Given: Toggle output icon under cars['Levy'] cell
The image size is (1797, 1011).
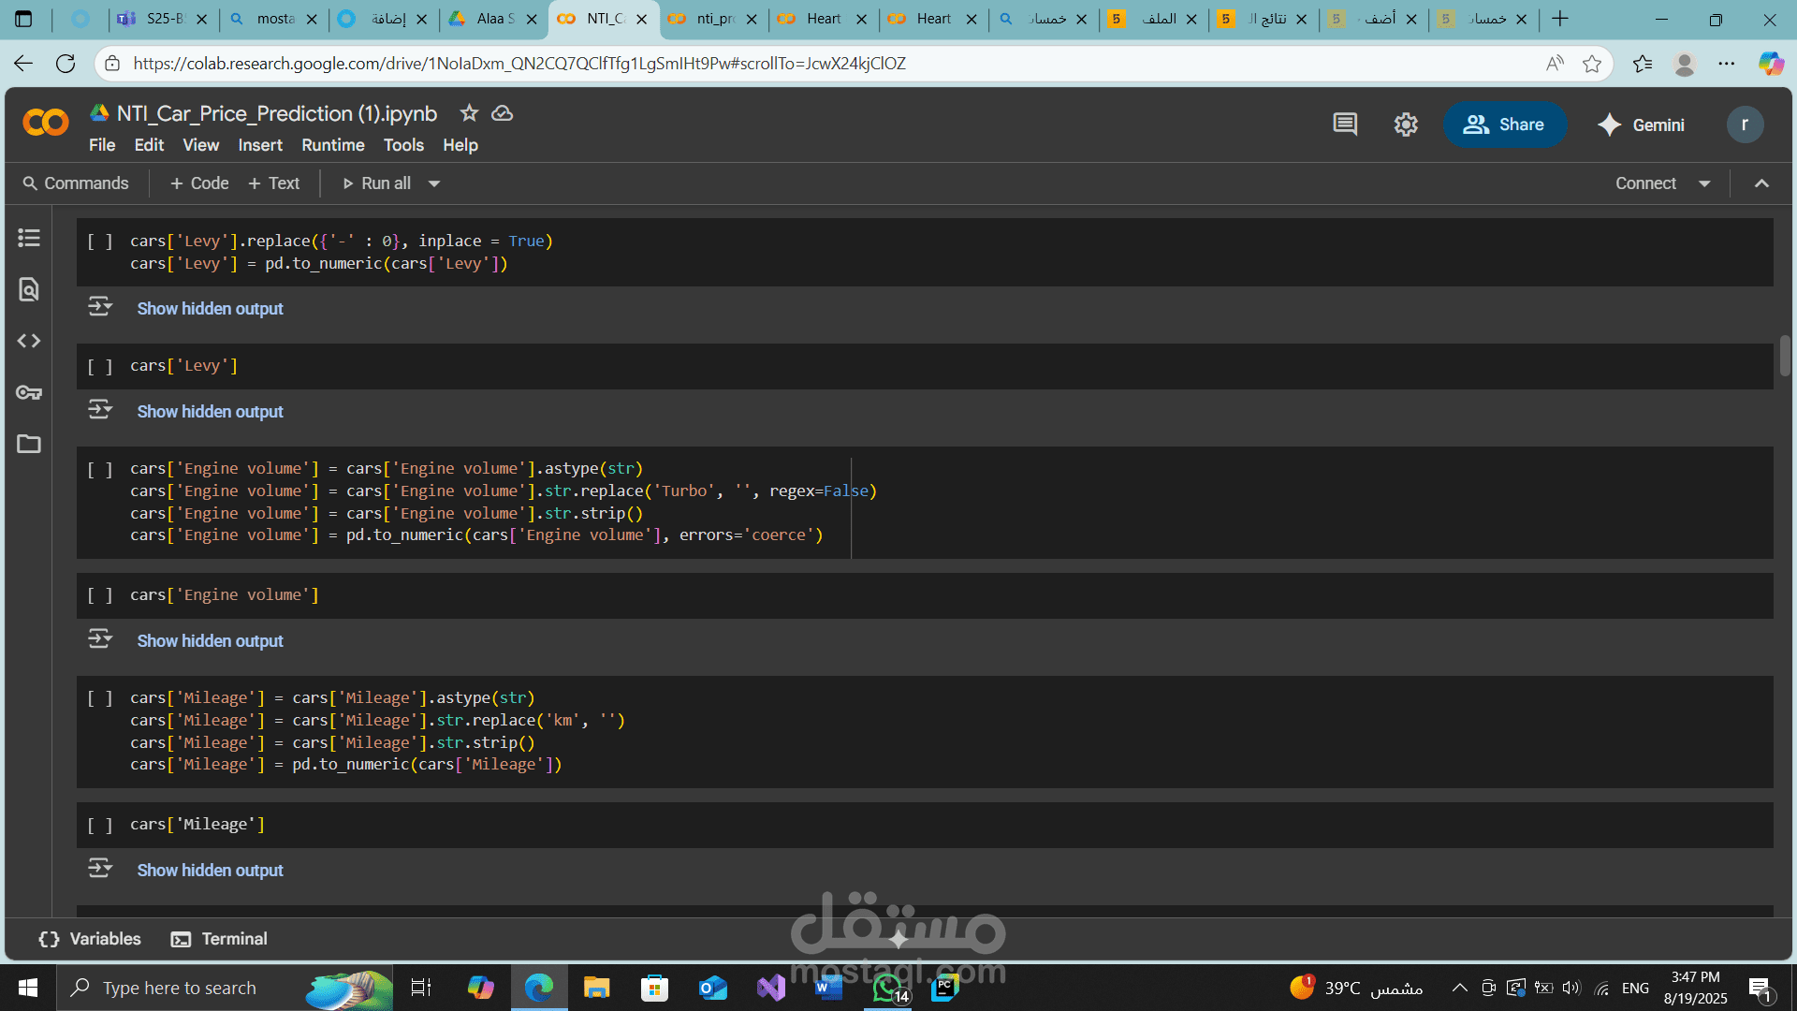Looking at the screenshot, I should pyautogui.click(x=100, y=410).
